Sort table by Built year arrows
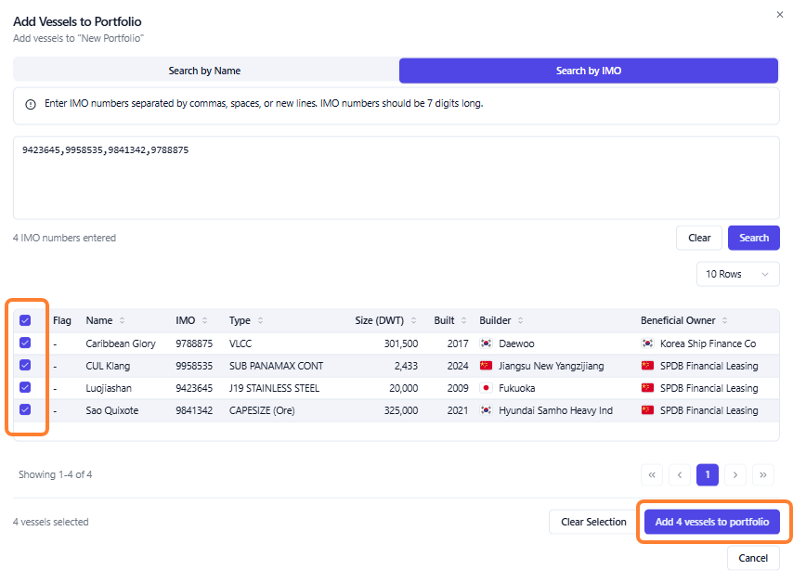 [463, 320]
